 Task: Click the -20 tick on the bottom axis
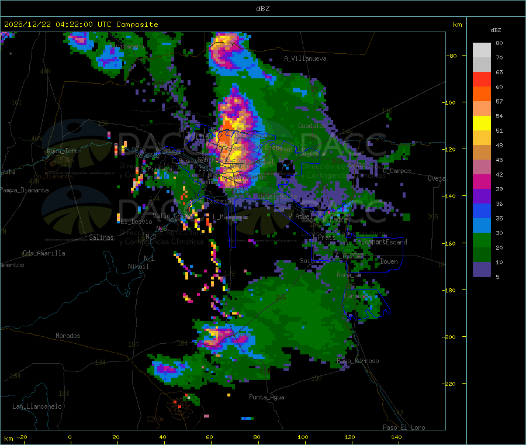point(22,437)
